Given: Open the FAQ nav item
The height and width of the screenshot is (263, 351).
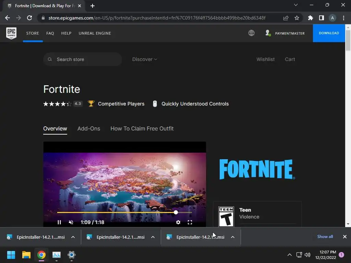Looking at the screenshot, I should [50, 33].
